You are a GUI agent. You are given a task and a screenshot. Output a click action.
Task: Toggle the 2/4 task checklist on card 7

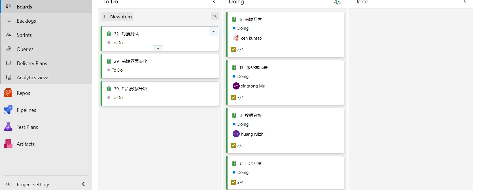pos(237,182)
